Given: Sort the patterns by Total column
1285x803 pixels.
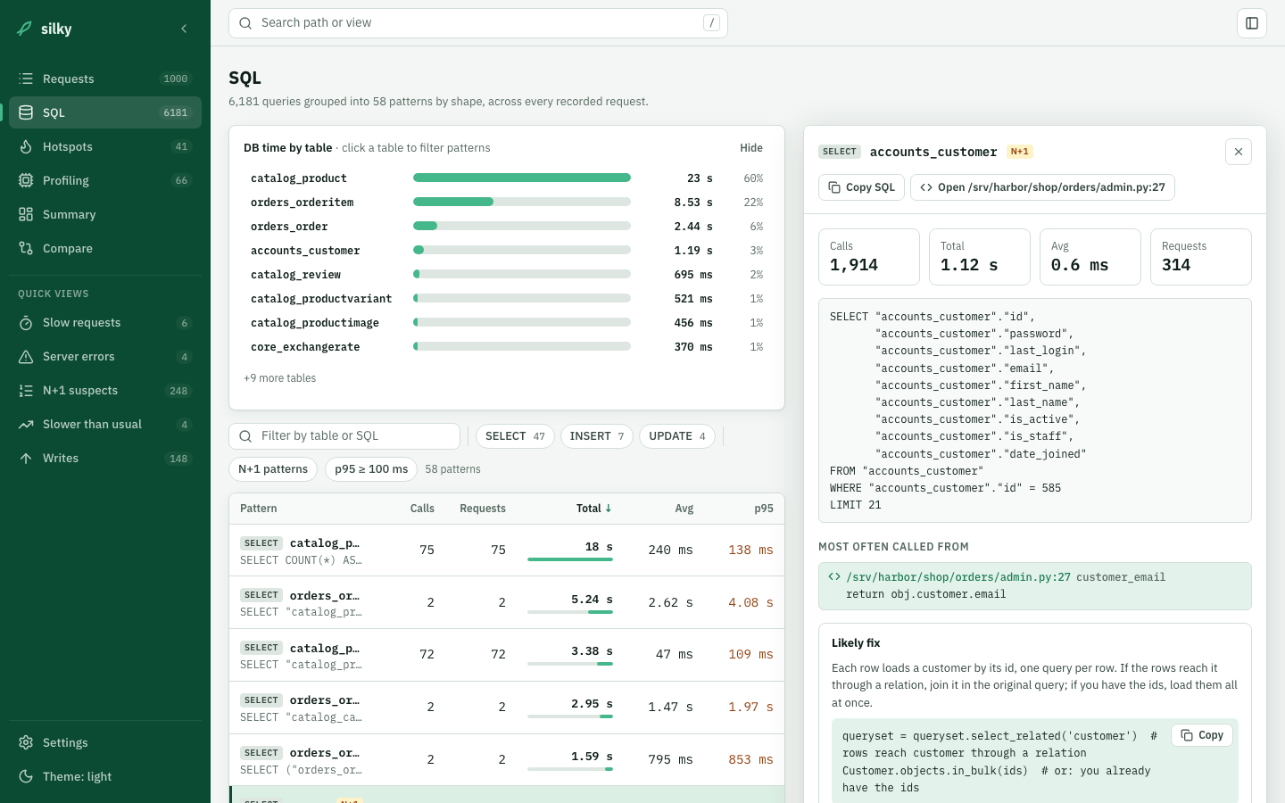Looking at the screenshot, I should click(x=594, y=509).
